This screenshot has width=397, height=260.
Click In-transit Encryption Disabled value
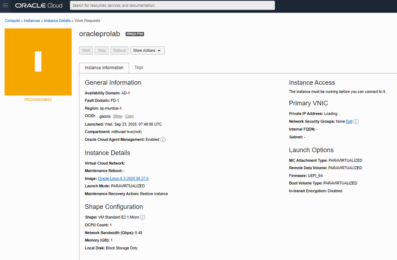335,191
